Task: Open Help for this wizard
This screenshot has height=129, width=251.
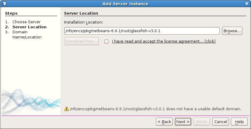Action: (239, 122)
